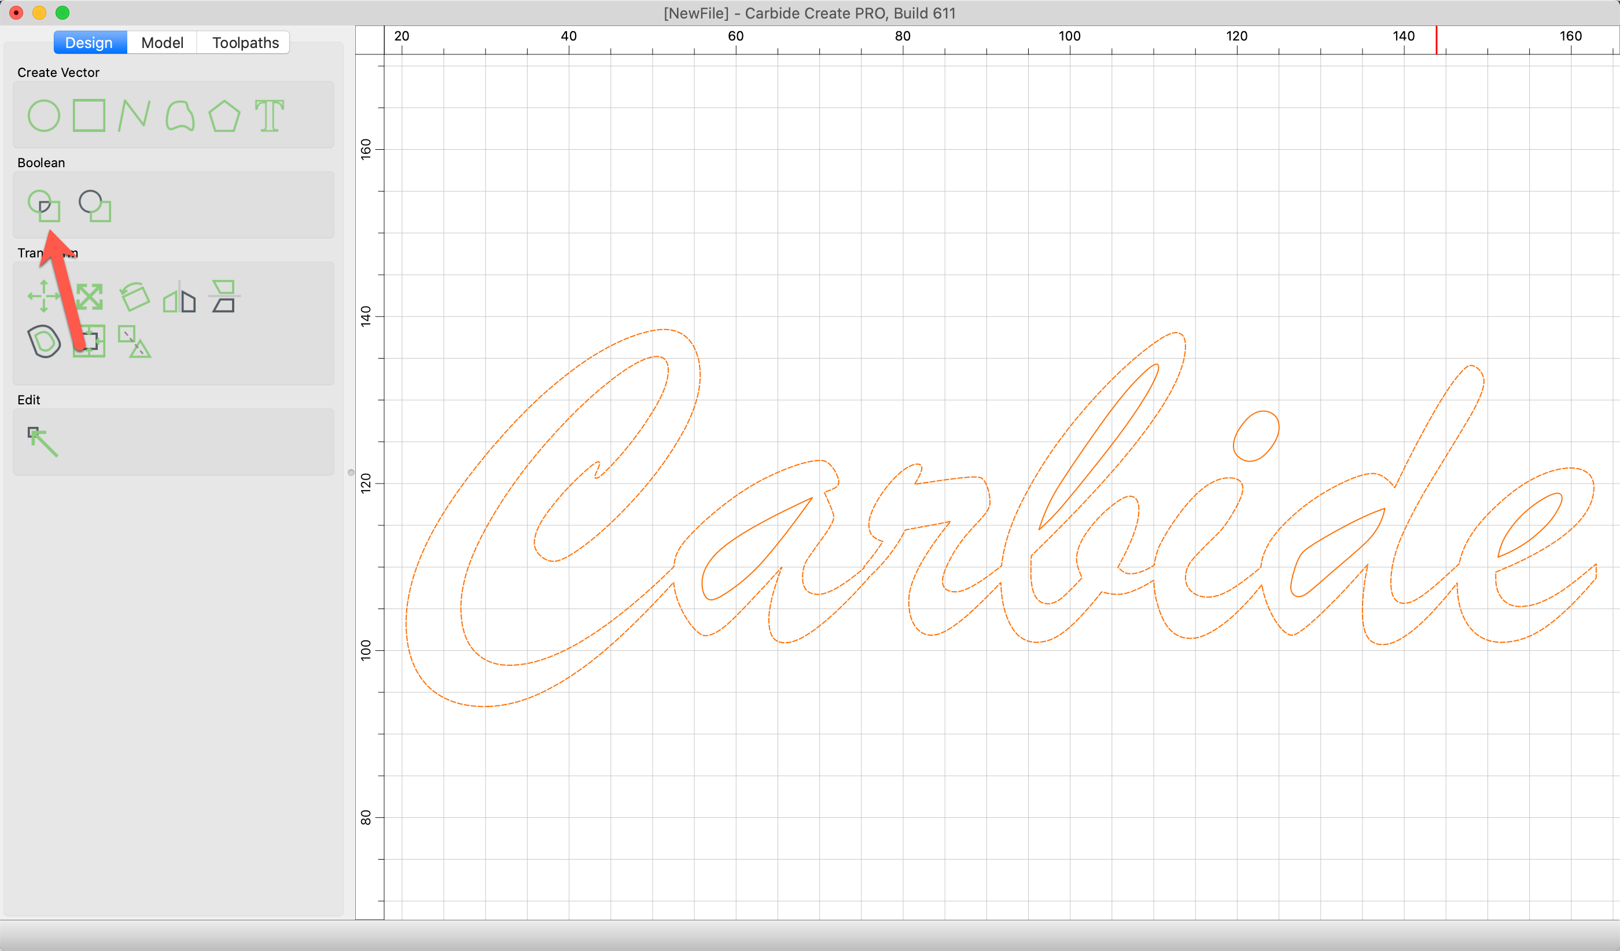Apply Boolean Union to vectors
The image size is (1620, 951).
[x=44, y=205]
